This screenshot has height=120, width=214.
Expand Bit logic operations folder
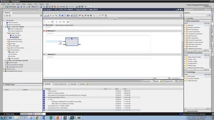[x=185, y=27]
